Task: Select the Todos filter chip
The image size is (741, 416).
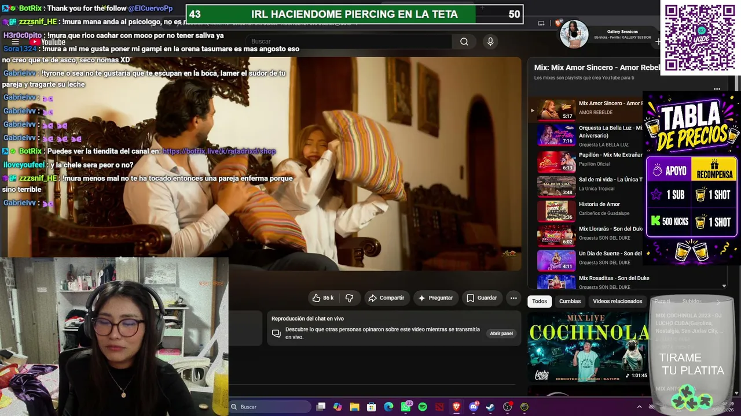Action: pos(540,301)
